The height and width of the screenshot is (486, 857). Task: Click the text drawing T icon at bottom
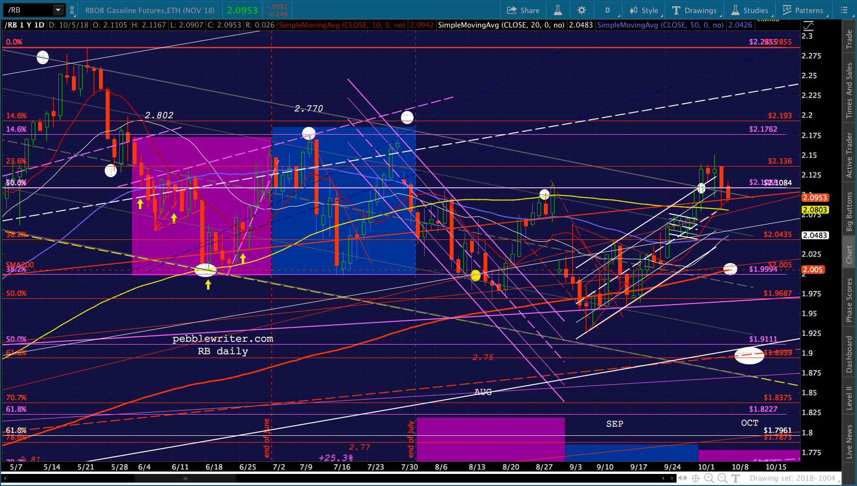735,478
